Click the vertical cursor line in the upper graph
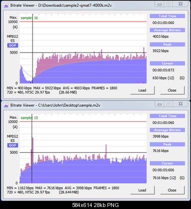 32,49
